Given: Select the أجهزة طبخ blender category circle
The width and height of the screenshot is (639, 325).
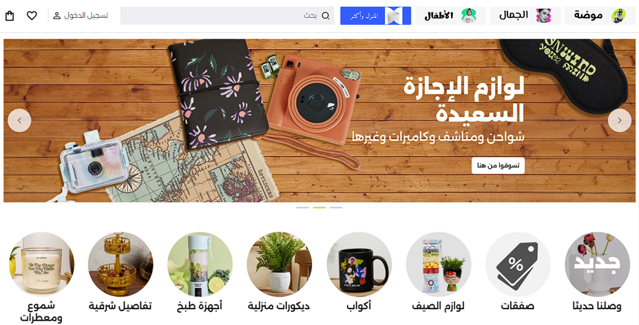Looking at the screenshot, I should point(200,265).
